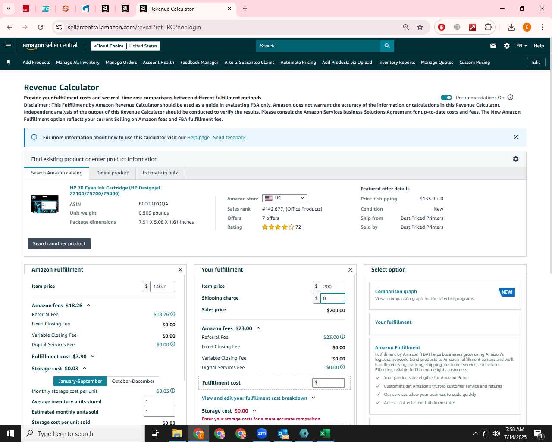Screen dimensions: 552x442
Task: Click info icon beside $18.26 Referral Fee
Action: [x=172, y=314]
